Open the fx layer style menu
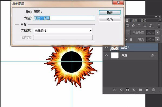Screen dimensions: 162x107 click(x=121, y=90)
